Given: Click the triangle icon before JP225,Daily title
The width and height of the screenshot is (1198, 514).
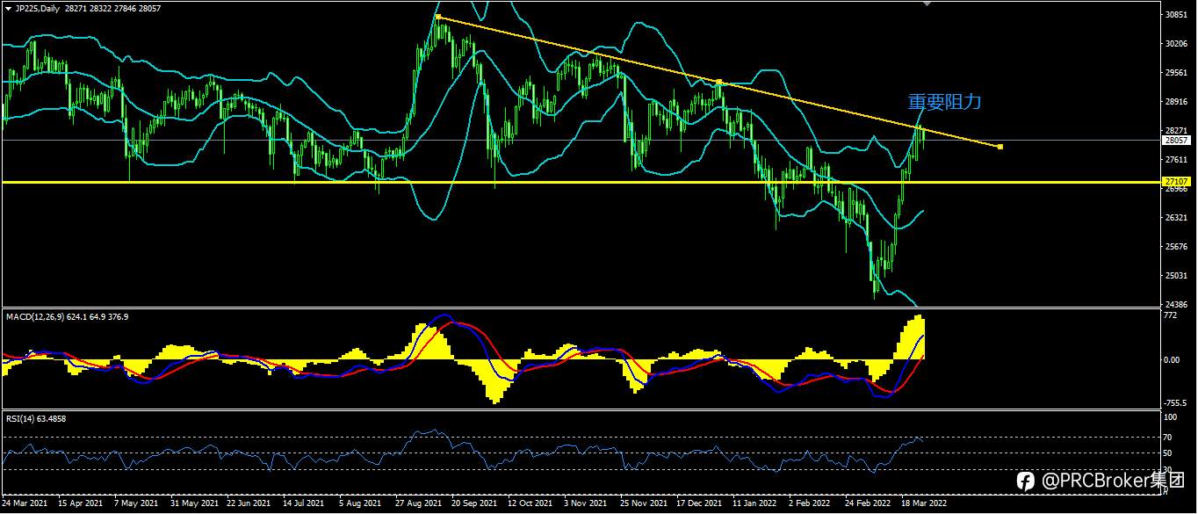Looking at the screenshot, I should 8,7.
